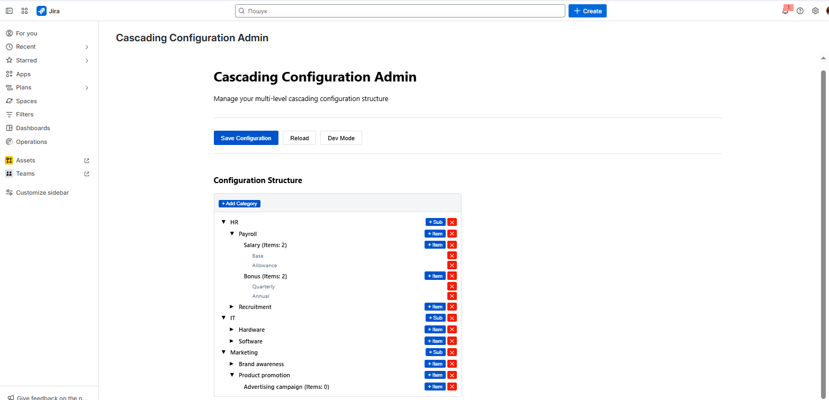The image size is (829, 400).
Task: Click the Save Configuration button
Action: (246, 138)
